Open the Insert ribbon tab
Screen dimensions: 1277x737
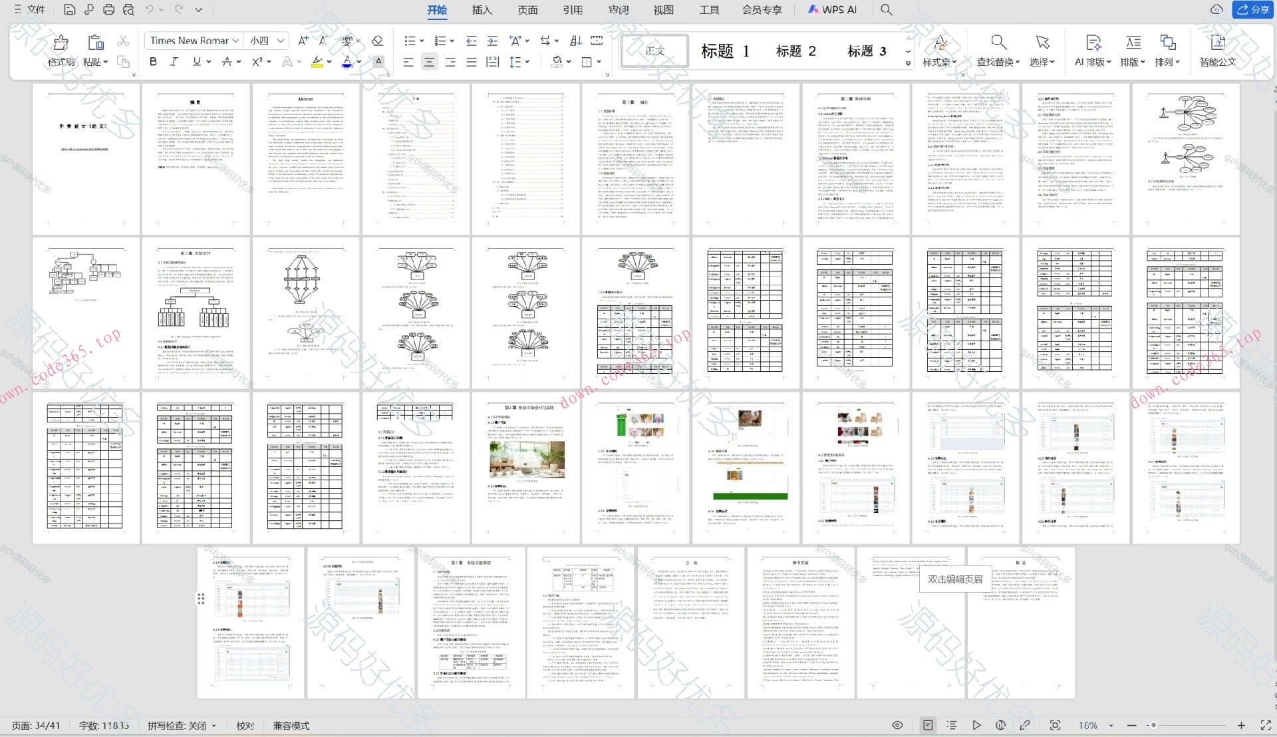pos(482,9)
